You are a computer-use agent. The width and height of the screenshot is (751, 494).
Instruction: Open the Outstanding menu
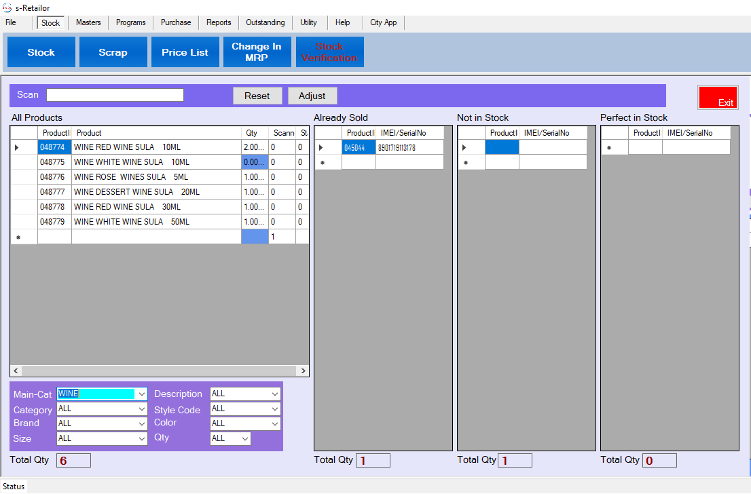pos(265,22)
